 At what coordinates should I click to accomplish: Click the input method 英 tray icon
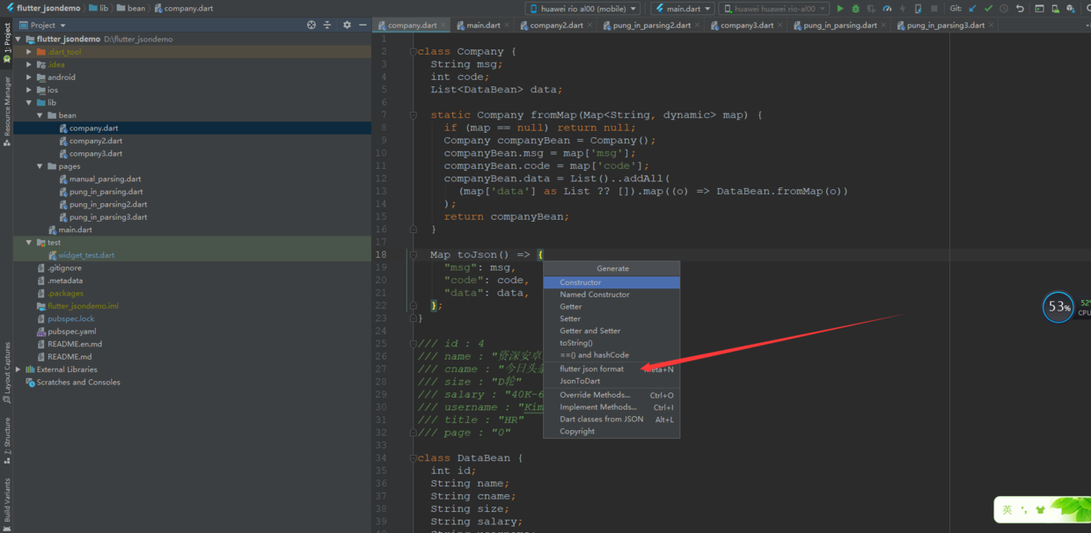[x=1008, y=509]
